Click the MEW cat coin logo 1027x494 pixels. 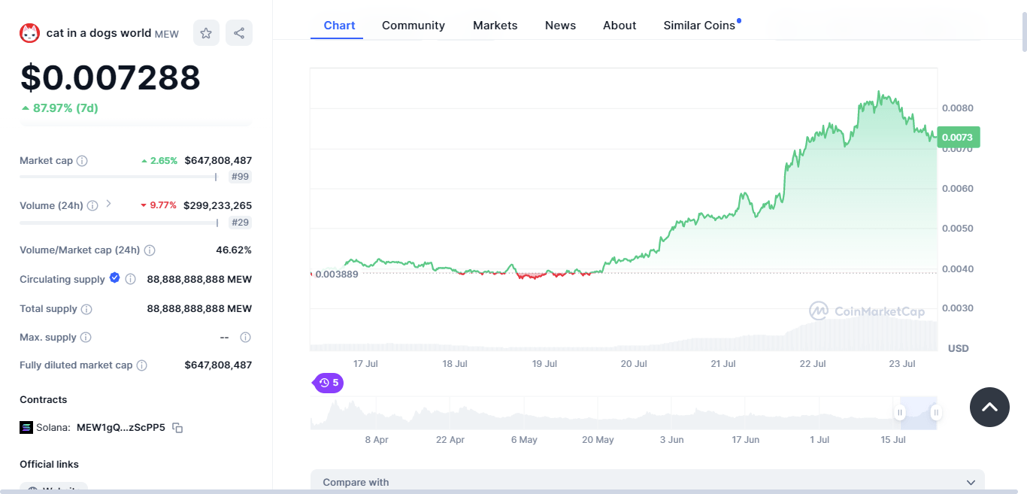coord(29,33)
